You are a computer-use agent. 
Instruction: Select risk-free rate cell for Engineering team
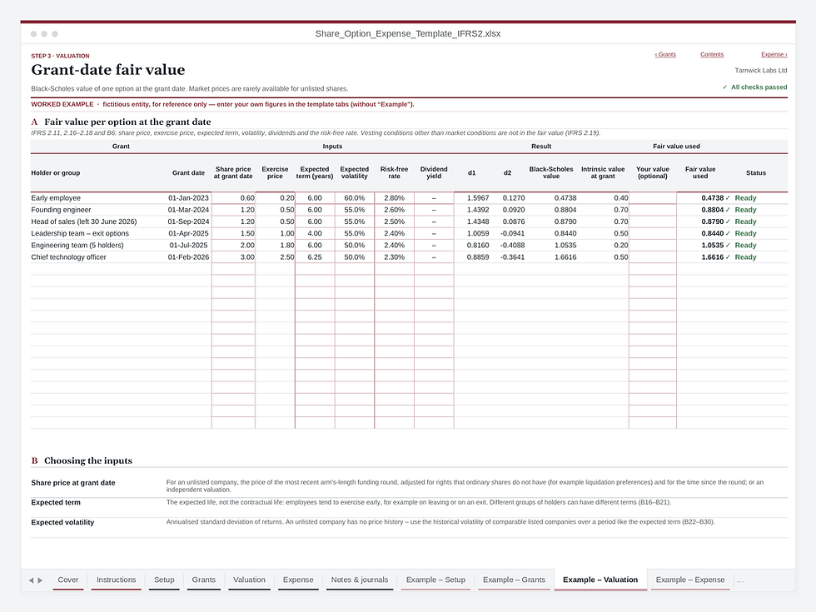[x=395, y=245]
